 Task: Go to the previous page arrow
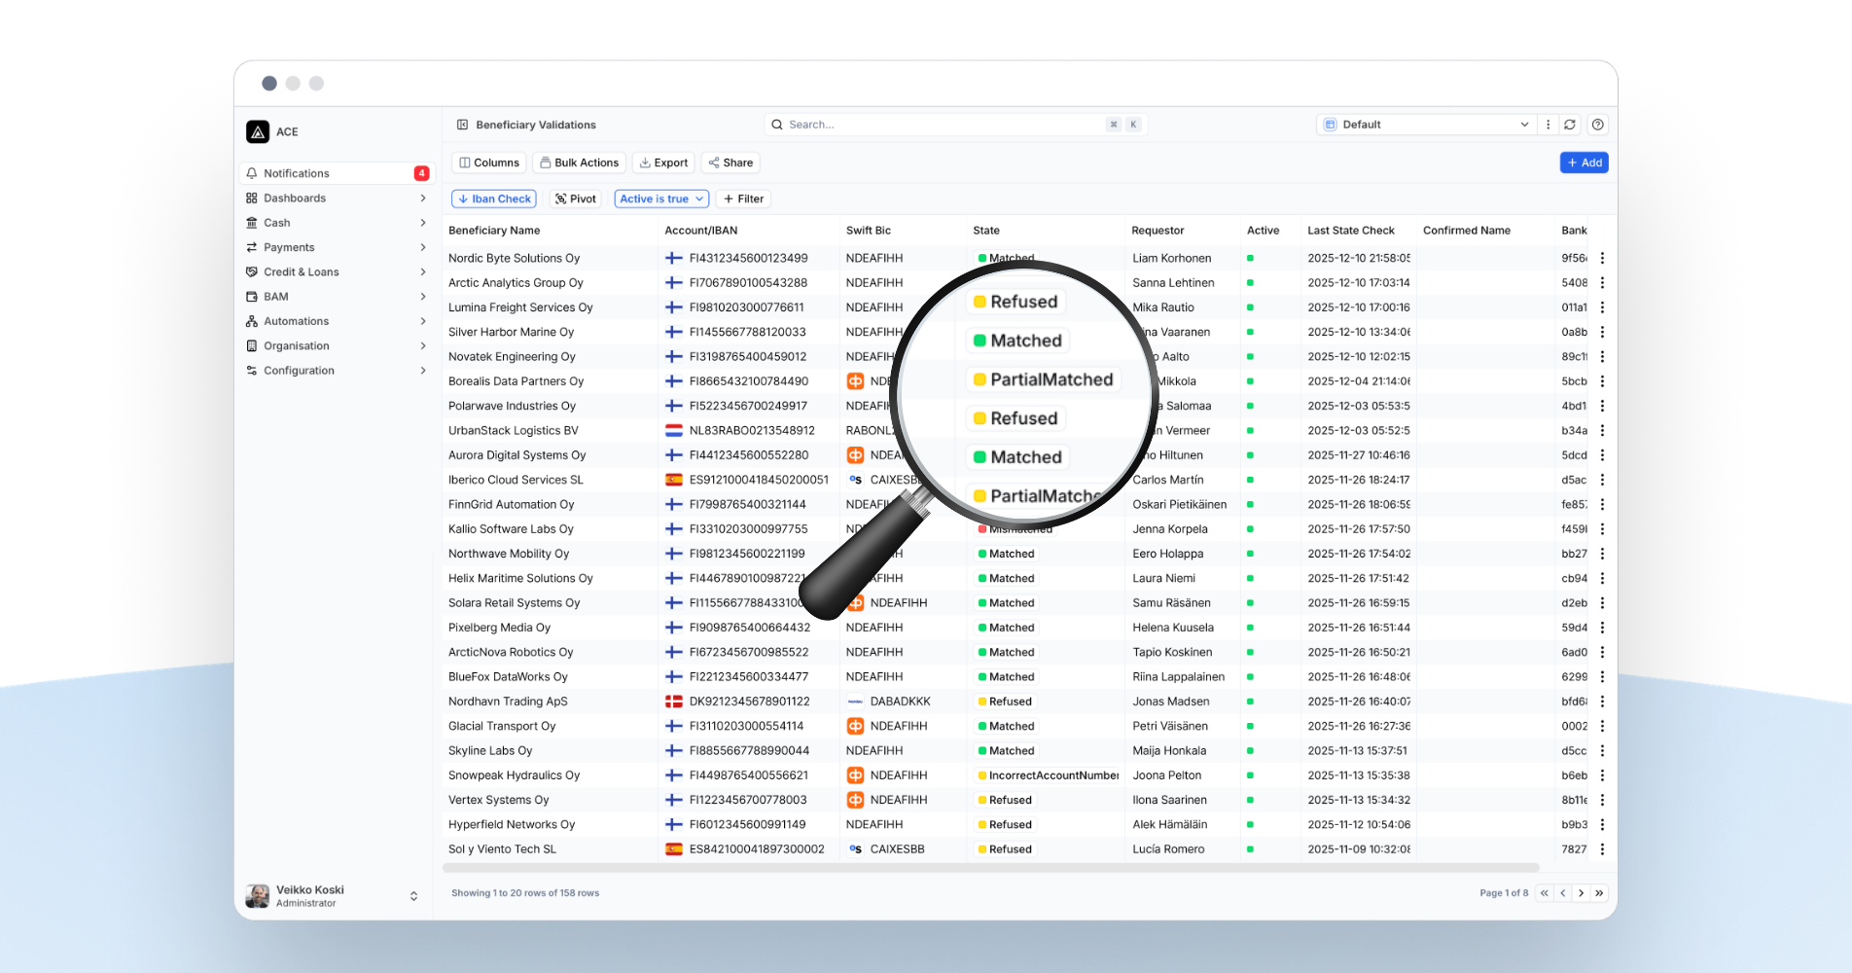(x=1562, y=893)
